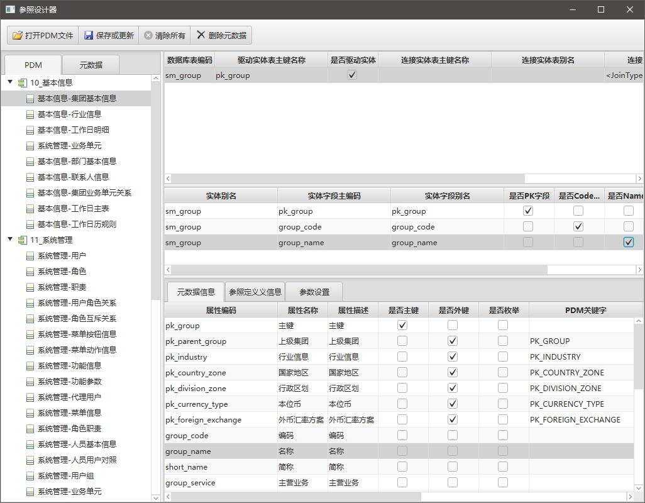Click table icon of 系统管理-菜单按钮信息

[30, 334]
